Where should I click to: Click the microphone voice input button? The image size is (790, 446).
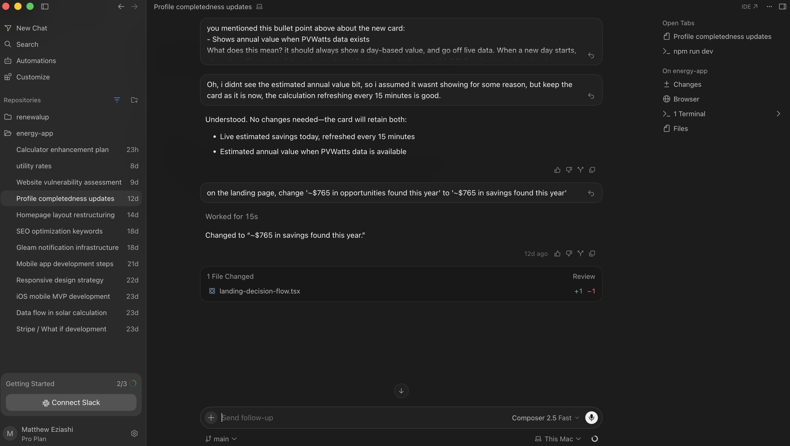(591, 418)
